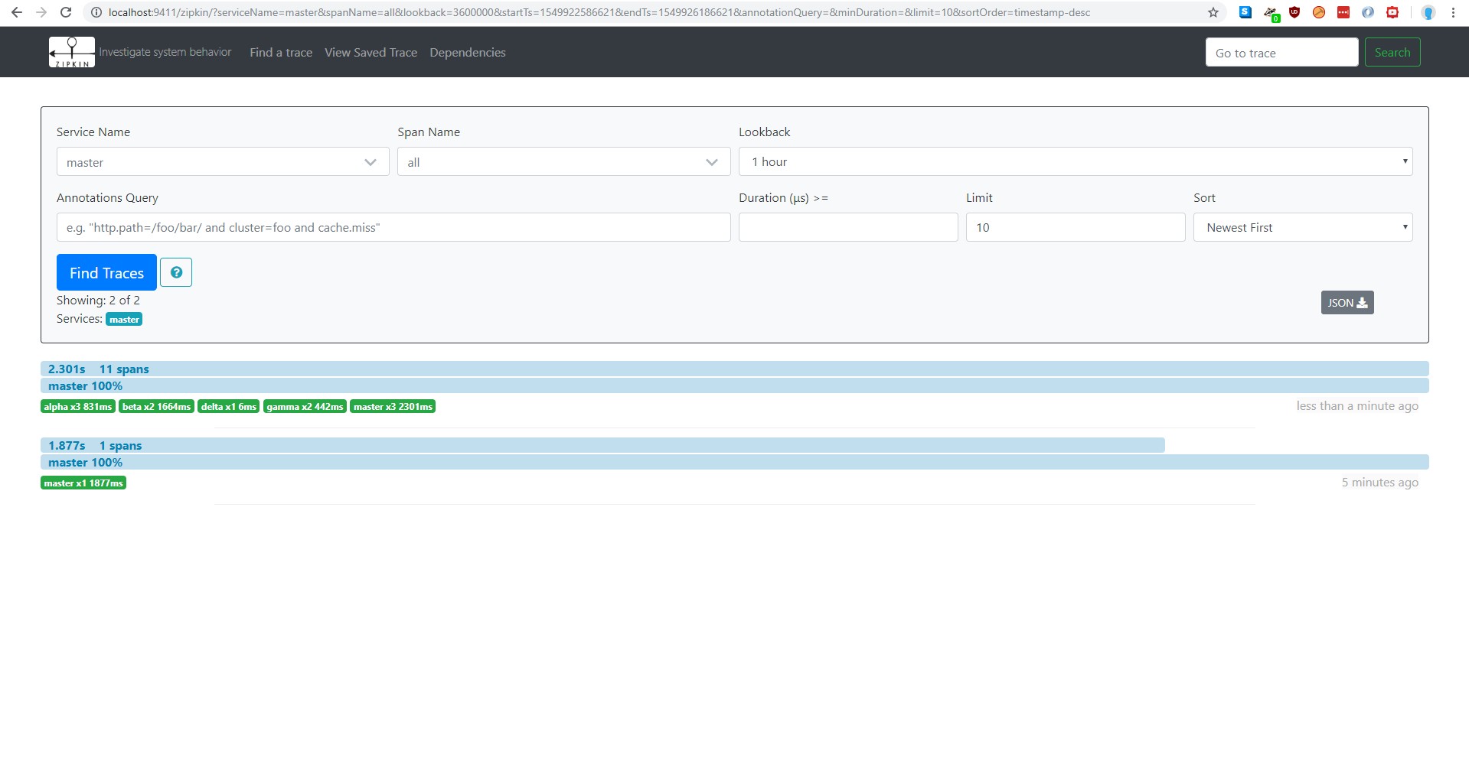Open the Lookback 1 hour dropdown

1075,162
